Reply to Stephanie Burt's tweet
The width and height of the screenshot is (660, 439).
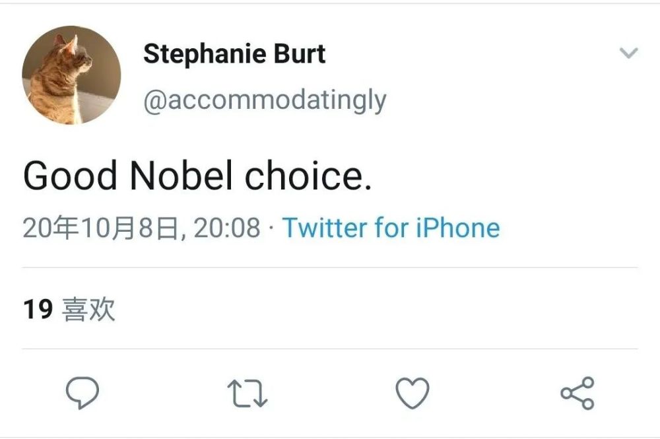[82, 393]
